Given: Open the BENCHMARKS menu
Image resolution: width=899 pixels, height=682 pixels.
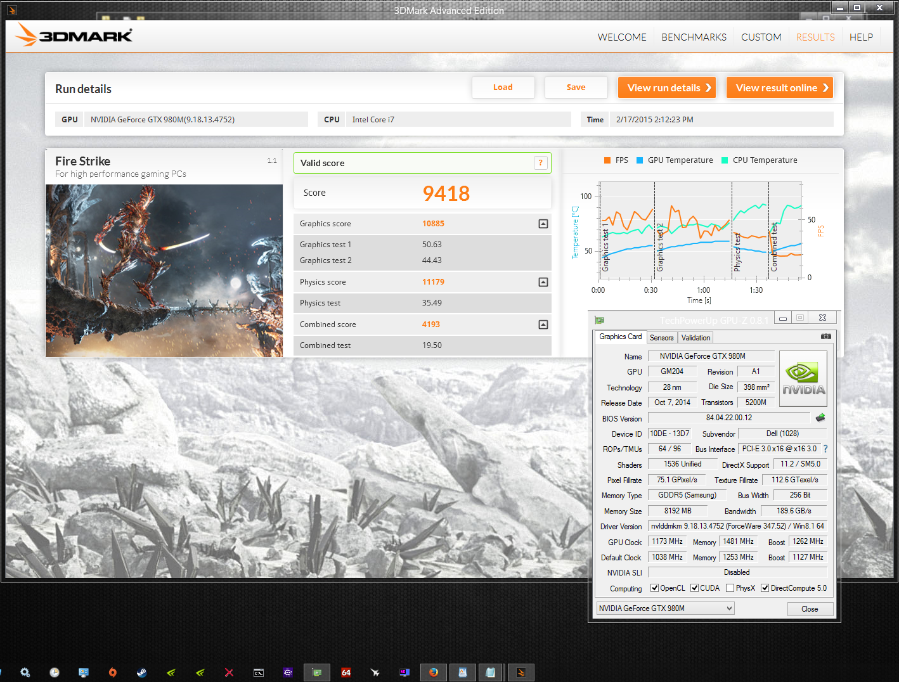Looking at the screenshot, I should tap(694, 37).
